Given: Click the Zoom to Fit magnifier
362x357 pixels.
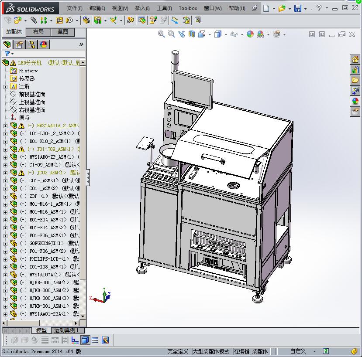Looking at the screenshot, I should click(162, 34).
